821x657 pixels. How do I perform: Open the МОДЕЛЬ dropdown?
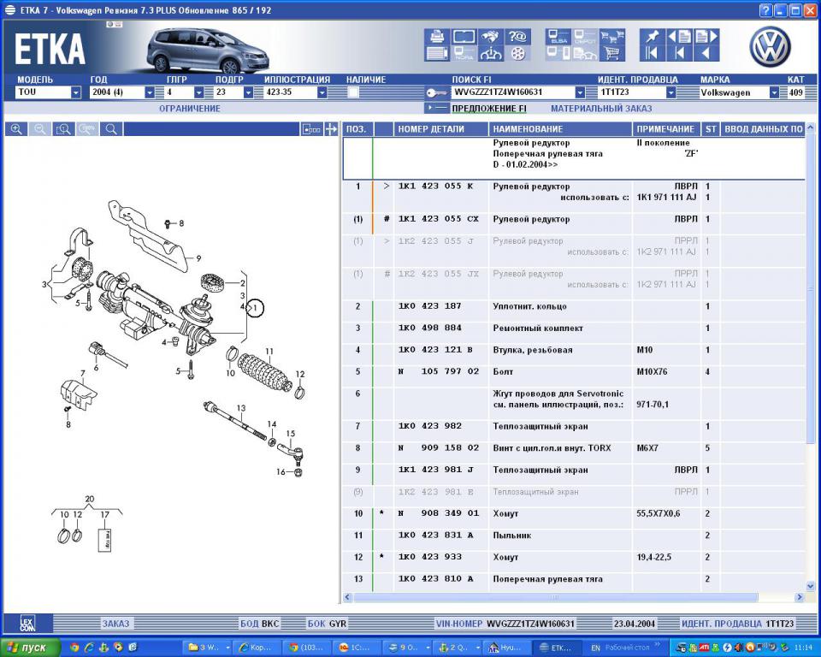coord(76,92)
